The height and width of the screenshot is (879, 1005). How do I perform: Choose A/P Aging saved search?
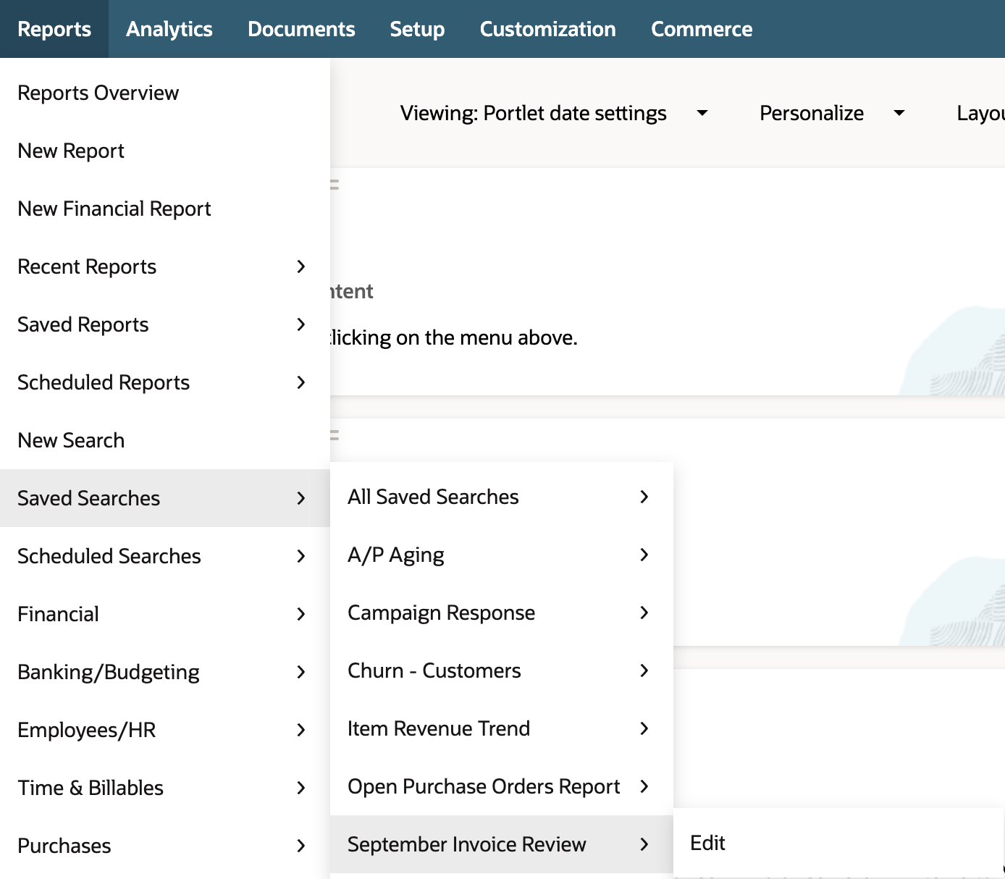tap(502, 555)
